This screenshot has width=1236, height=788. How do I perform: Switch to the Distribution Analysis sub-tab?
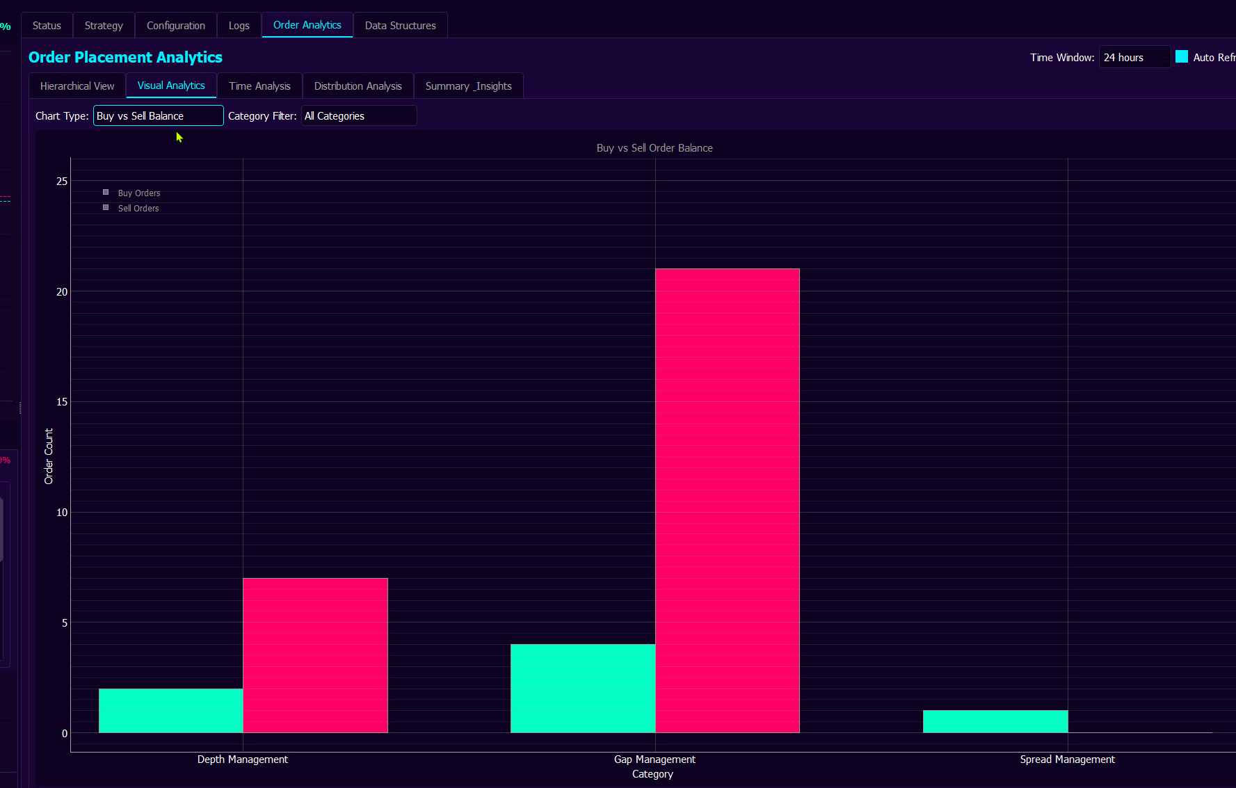click(x=358, y=86)
